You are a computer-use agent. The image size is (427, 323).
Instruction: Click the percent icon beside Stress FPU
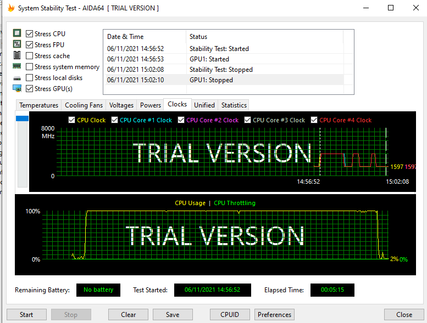(x=17, y=44)
